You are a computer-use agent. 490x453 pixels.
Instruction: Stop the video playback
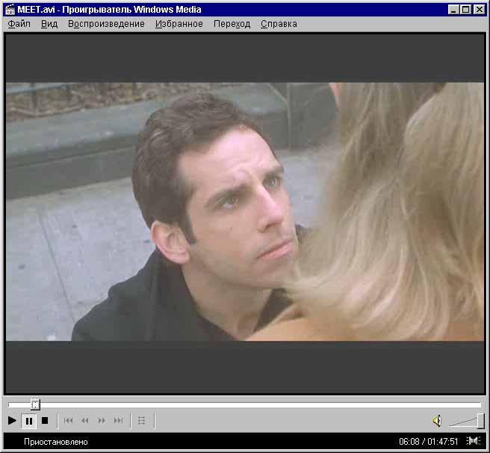pos(45,421)
